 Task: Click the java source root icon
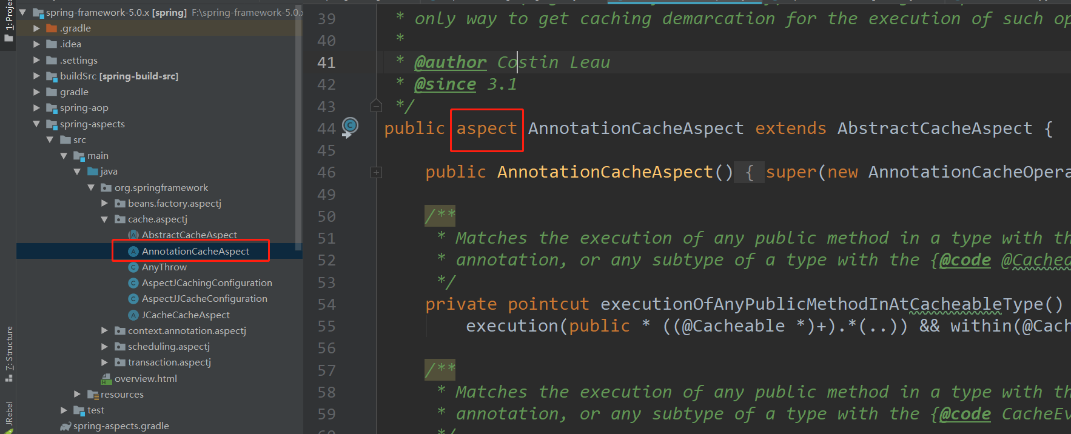(93, 172)
